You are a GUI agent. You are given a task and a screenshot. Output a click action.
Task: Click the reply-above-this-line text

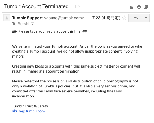pyautogui.click(x=49, y=31)
